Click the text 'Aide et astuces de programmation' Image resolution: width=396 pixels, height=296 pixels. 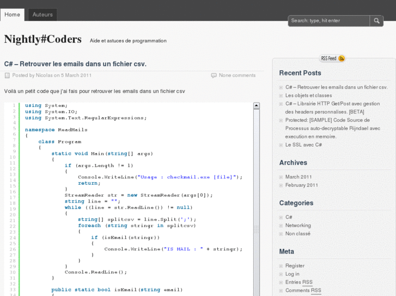click(x=128, y=41)
